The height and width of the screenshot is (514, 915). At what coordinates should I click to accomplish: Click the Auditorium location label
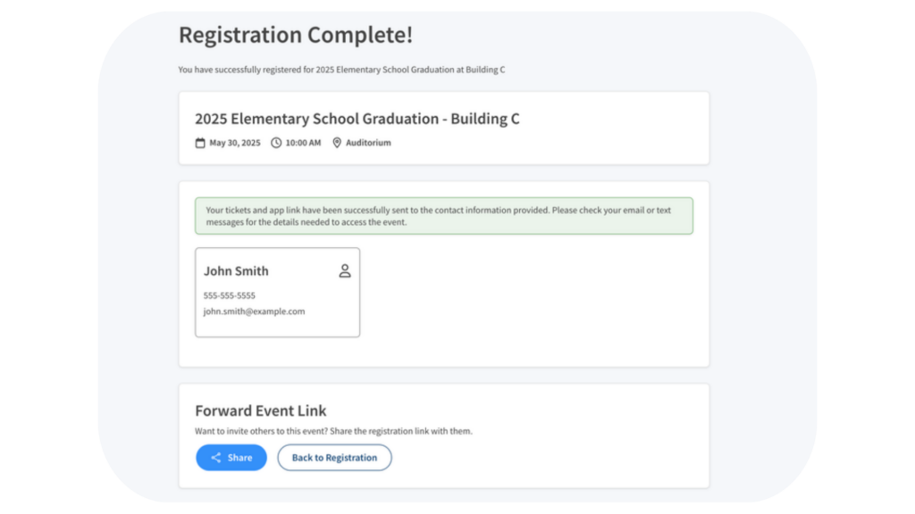(x=368, y=143)
